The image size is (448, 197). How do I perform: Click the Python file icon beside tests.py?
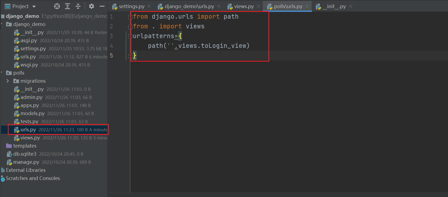(x=16, y=122)
